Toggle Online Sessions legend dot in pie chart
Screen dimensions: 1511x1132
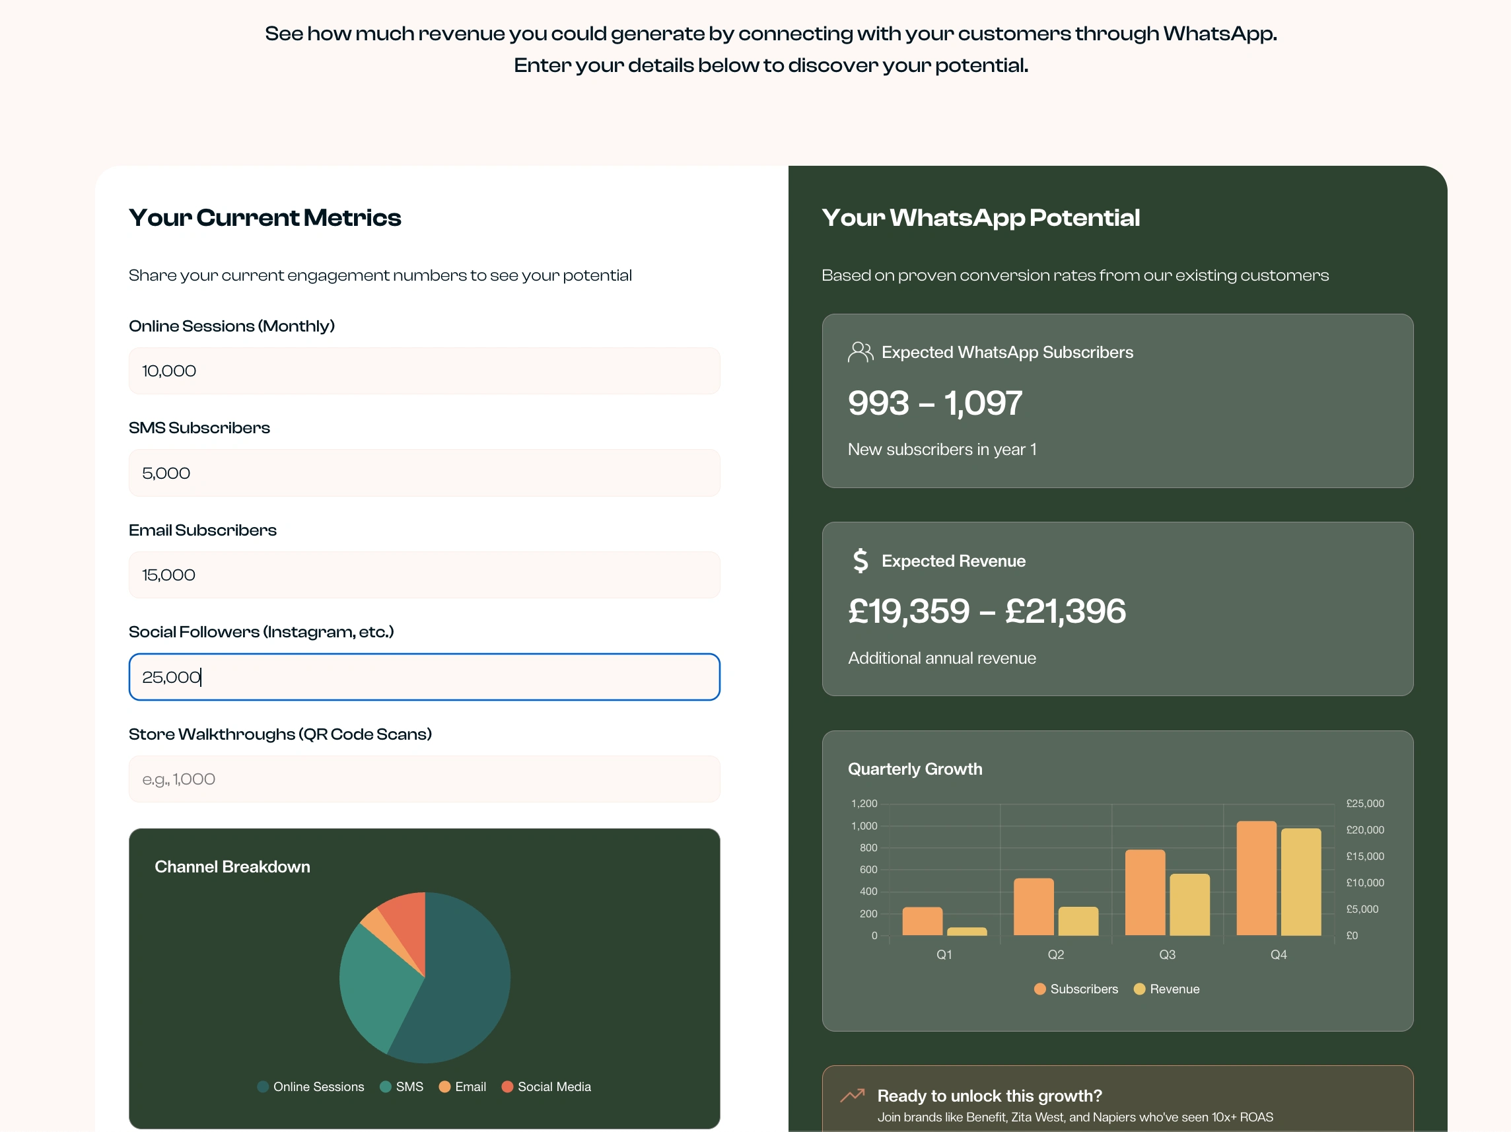263,1086
